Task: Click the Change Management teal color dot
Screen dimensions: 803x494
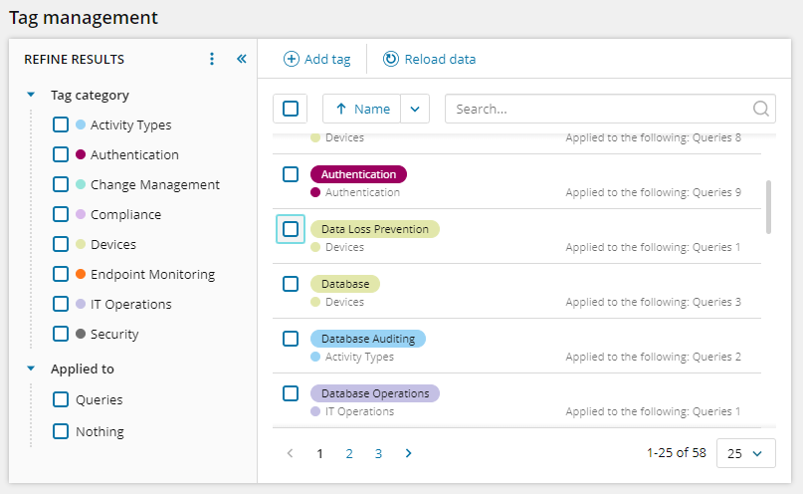Action: (x=81, y=184)
